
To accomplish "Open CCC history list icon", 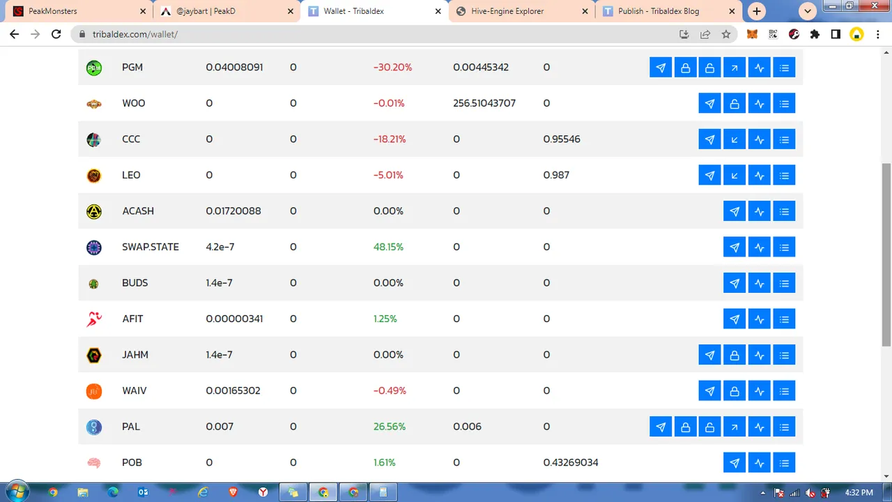I will tap(784, 139).
